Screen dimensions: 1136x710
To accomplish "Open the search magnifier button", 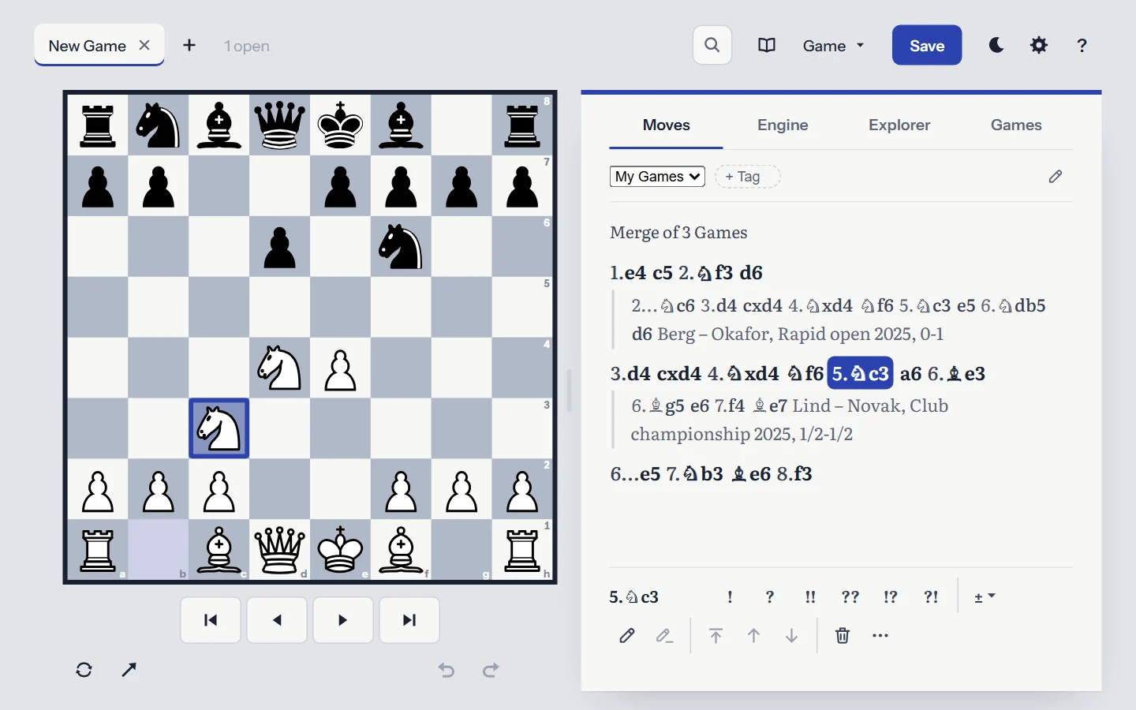I will coord(712,45).
